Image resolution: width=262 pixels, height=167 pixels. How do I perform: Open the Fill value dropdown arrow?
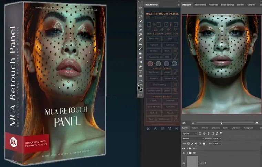click(220, 144)
